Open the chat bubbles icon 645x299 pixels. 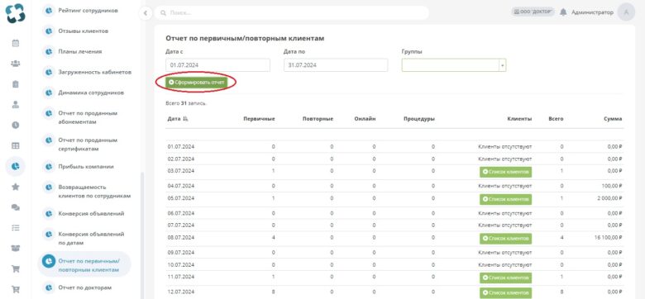pos(15,207)
